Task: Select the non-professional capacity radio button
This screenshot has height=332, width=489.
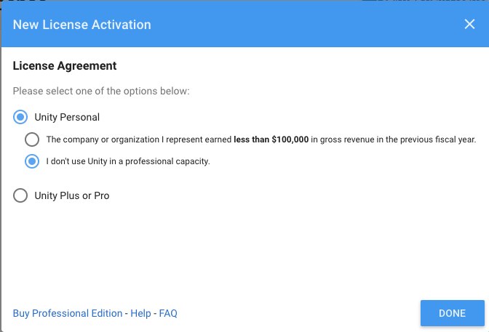Action: coord(32,161)
